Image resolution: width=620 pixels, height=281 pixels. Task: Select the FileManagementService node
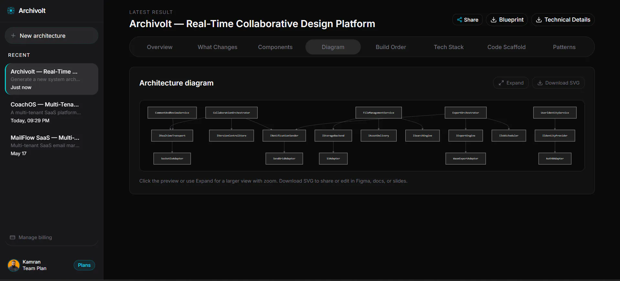[379, 113]
